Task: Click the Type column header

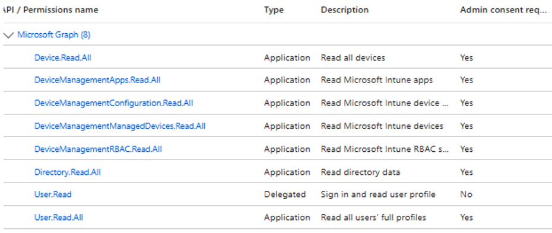Action: coord(274,10)
